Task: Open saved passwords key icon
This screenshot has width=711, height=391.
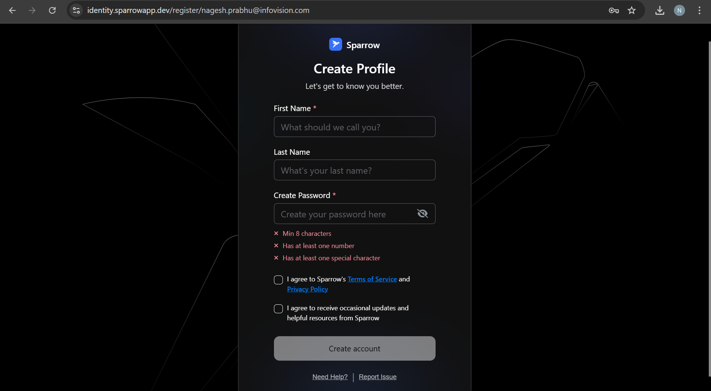Action: coord(614,10)
